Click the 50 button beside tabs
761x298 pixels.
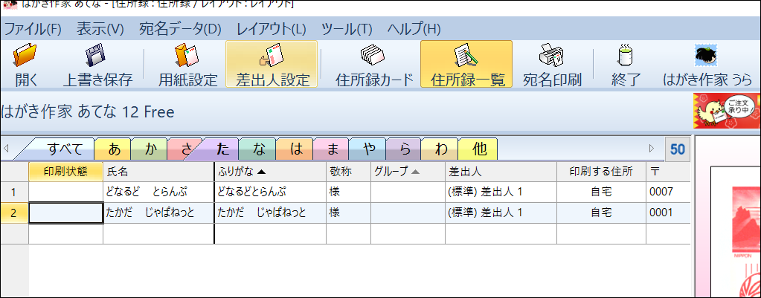point(678,149)
